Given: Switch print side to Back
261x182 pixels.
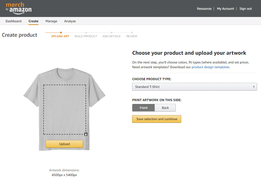Looking at the screenshot, I should (165, 108).
